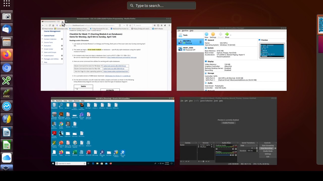Toggle Screen Capture visibility eye in OBS
This screenshot has height=181, width=323.
coord(211,145)
